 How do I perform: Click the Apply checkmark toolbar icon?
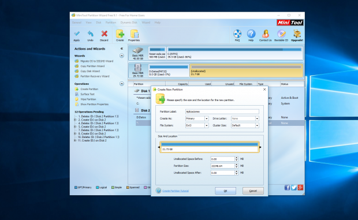coord(77,34)
